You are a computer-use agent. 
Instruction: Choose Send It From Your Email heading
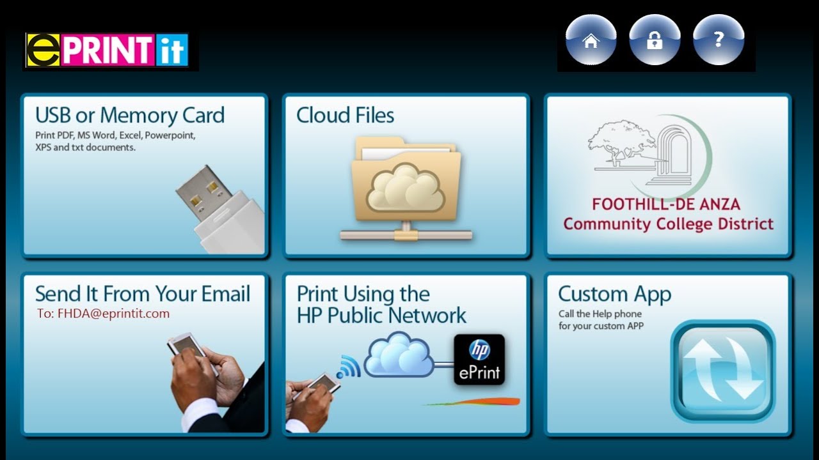143,294
